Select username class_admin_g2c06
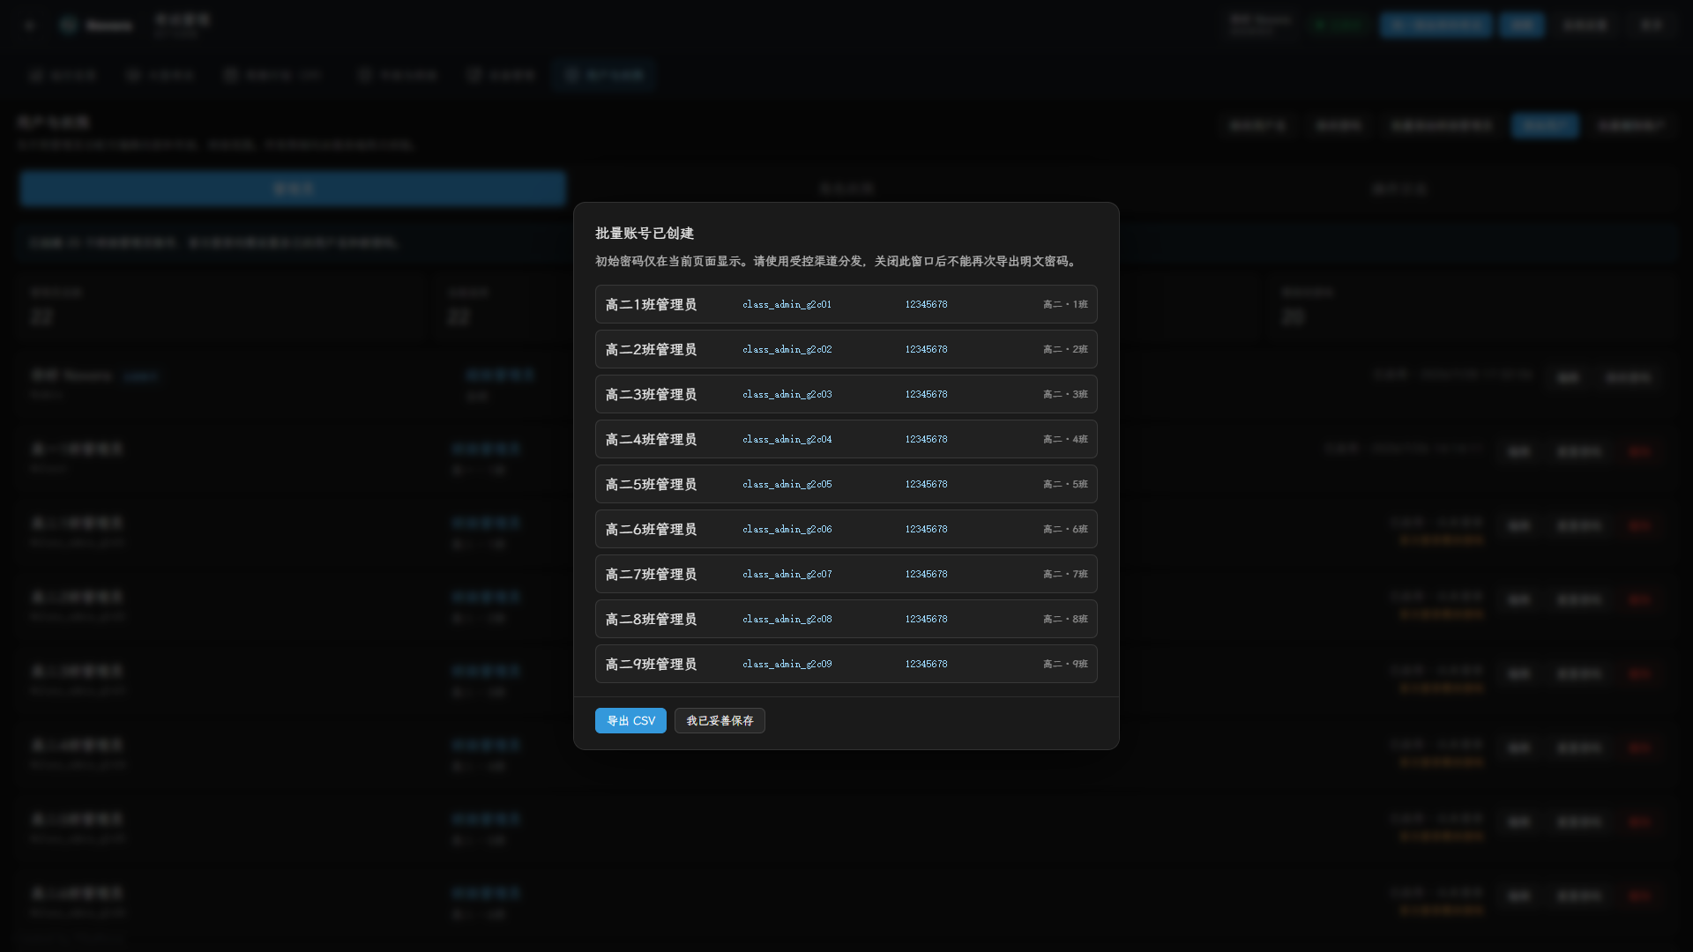The width and height of the screenshot is (1693, 952). [787, 529]
